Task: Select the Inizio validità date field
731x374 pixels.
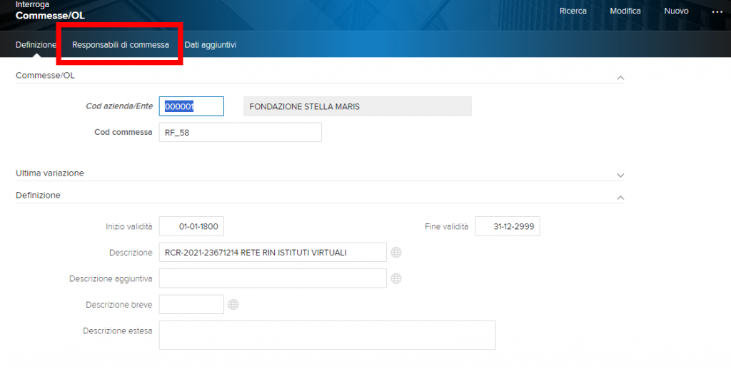Action: pos(191,227)
